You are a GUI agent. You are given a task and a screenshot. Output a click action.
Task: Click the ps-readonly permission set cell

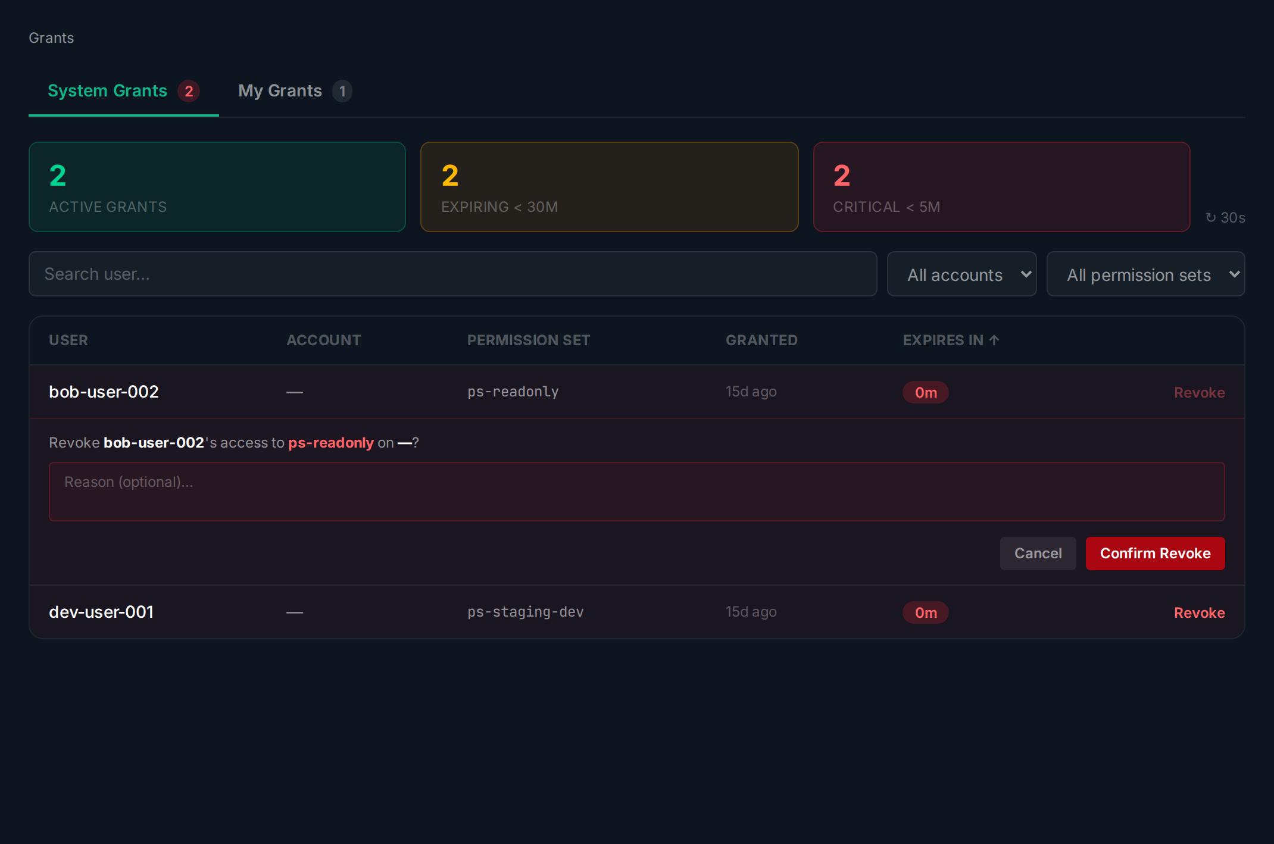coord(513,392)
